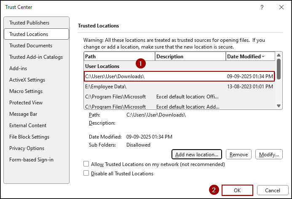
Task: Click the 13-08-2023 01:01 PM date cell
Action: coord(250,87)
